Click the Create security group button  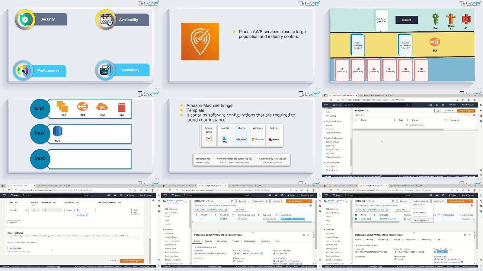(x=132, y=261)
